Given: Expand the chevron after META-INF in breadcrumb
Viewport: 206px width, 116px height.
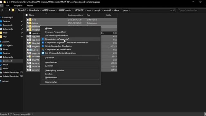Looking at the screenshot, I should (x=85, y=10).
